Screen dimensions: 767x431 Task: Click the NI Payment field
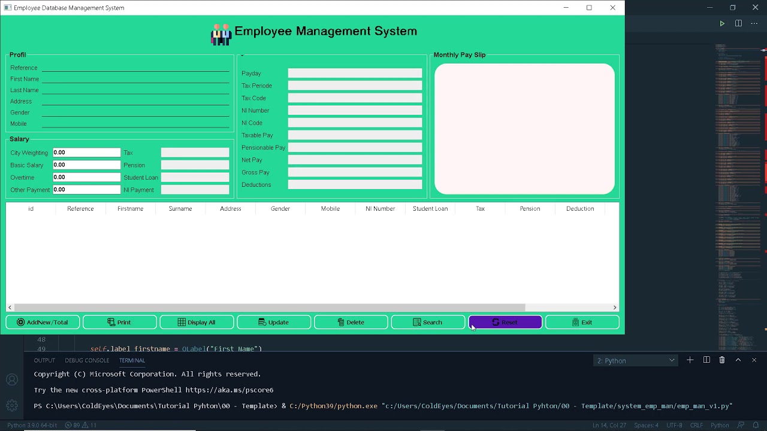coord(195,190)
